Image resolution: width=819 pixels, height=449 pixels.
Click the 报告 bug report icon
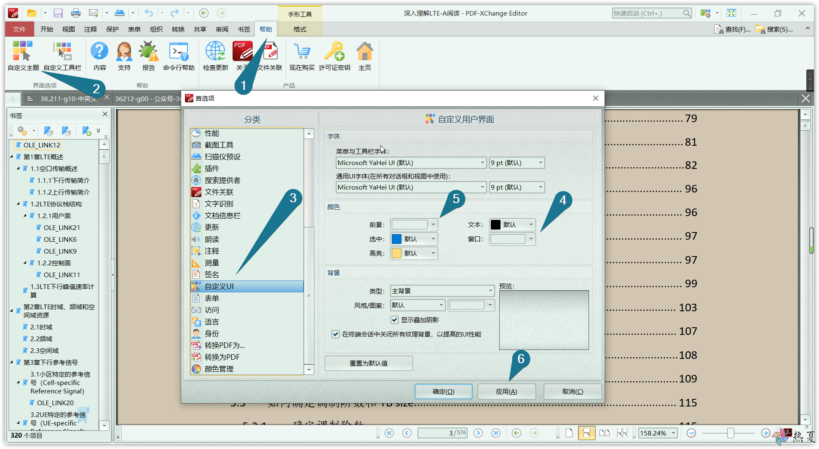tap(148, 56)
